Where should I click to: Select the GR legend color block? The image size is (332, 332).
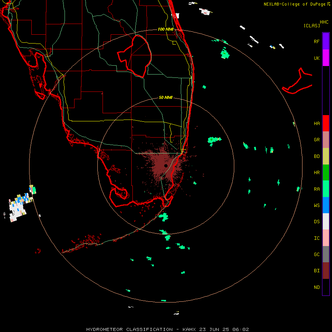(x=326, y=140)
